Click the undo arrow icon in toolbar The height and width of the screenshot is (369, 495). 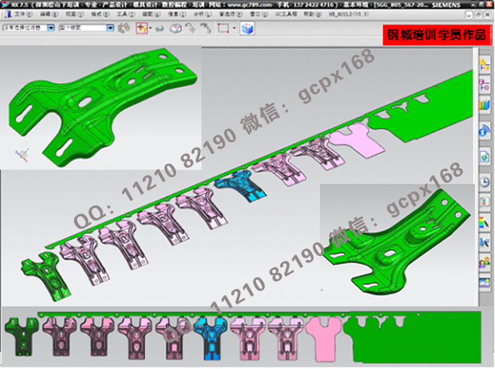pos(158,29)
